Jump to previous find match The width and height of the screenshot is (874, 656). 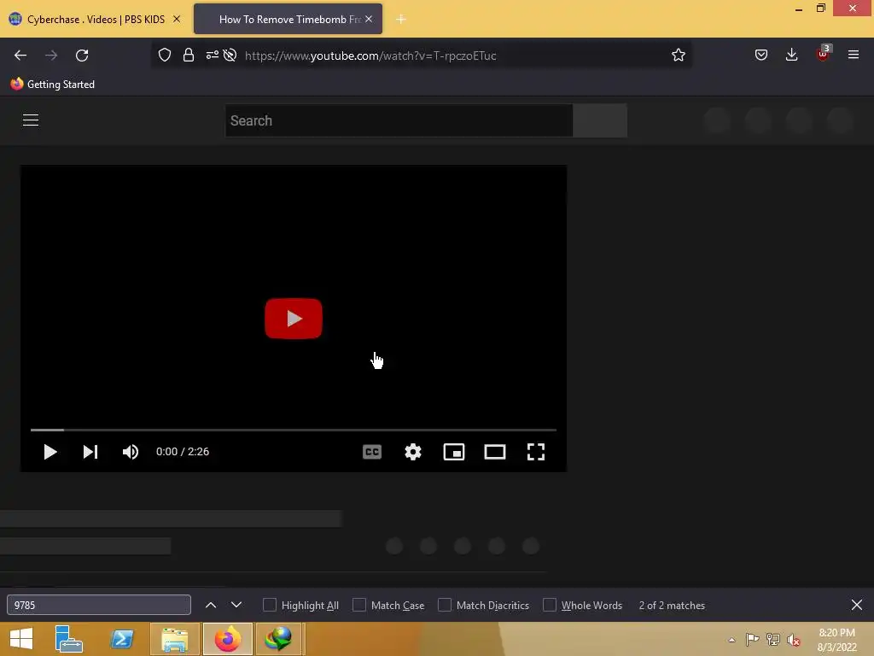pos(211,606)
